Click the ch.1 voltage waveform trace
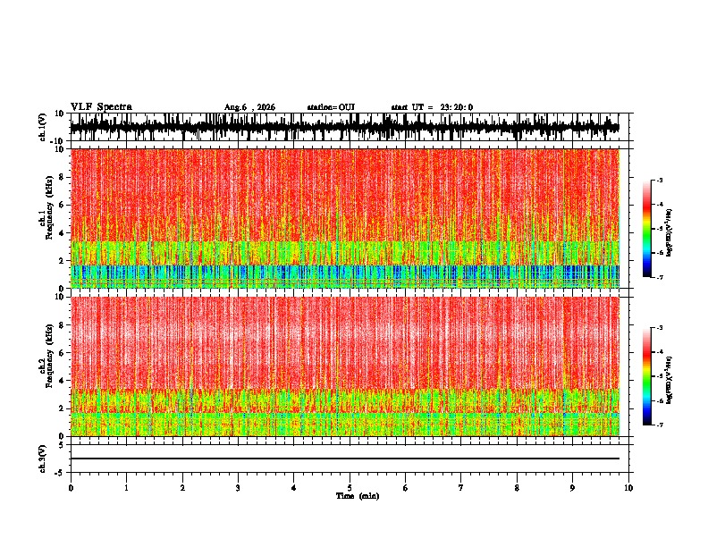708x547 pixels. [x=344, y=127]
